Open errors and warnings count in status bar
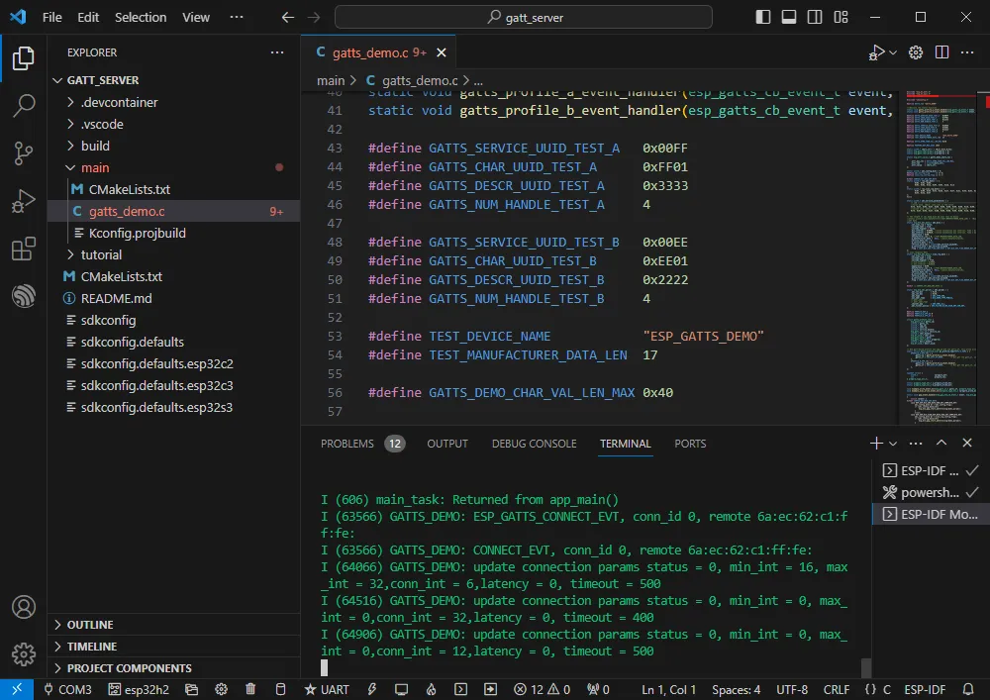This screenshot has height=700, width=990. coord(542,690)
